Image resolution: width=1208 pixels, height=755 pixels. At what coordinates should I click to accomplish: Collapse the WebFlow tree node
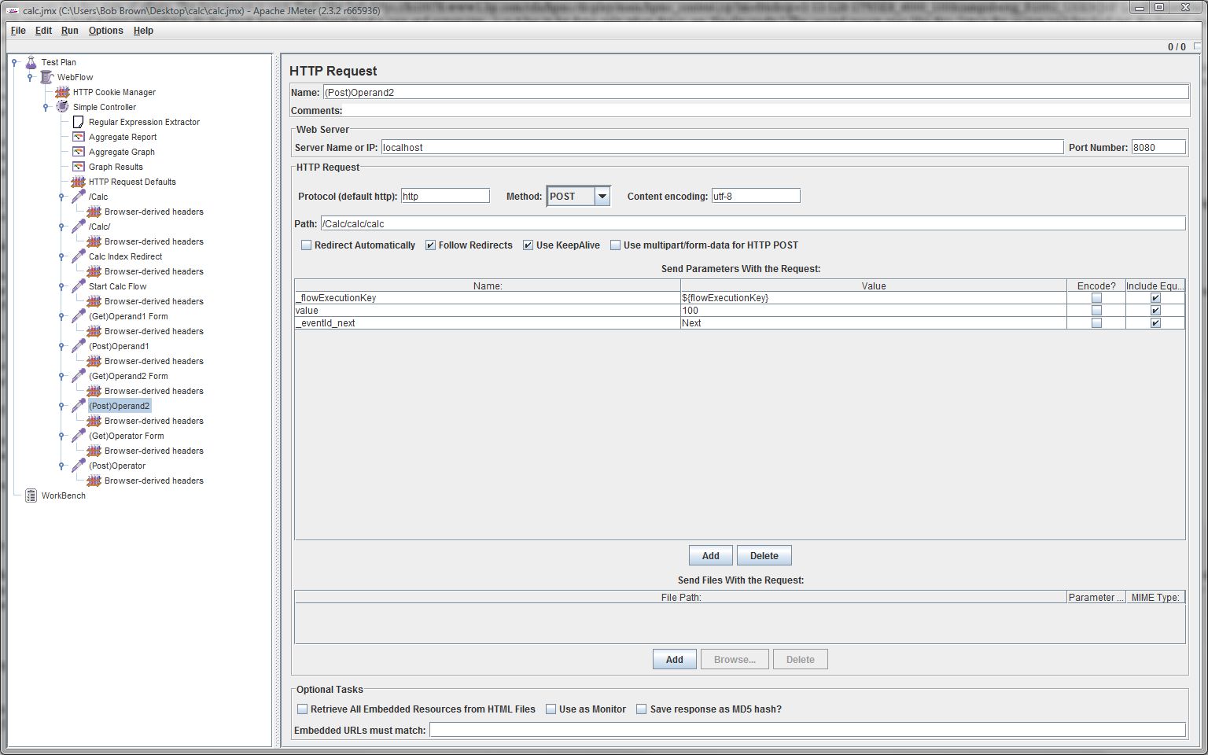pyautogui.click(x=30, y=77)
